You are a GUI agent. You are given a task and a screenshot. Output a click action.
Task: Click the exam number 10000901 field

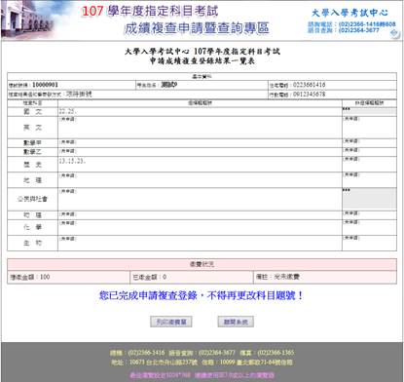tap(71, 85)
